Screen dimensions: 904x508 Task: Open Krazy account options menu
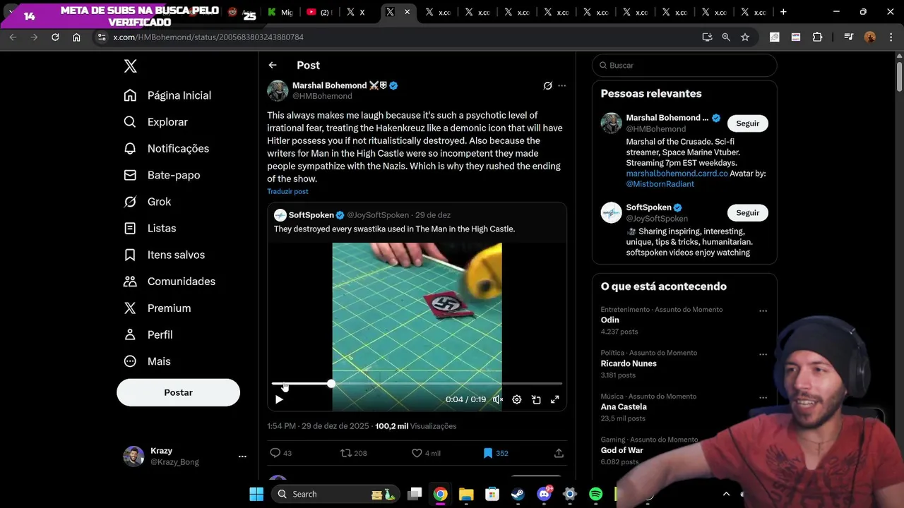click(242, 456)
